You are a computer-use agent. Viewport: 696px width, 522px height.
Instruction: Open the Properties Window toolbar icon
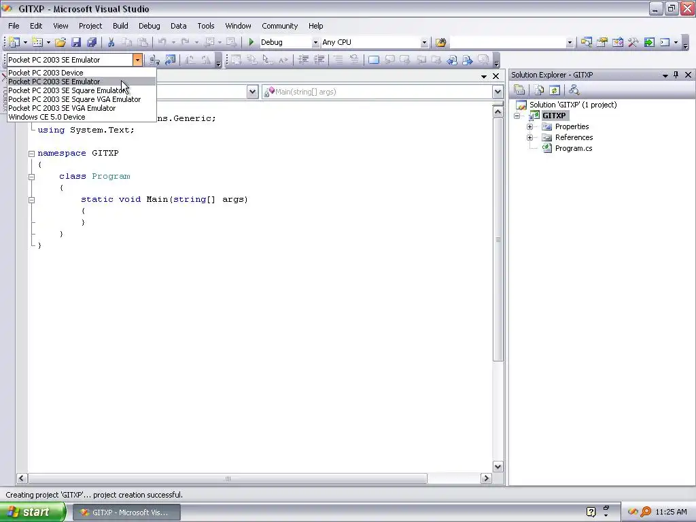tap(602, 42)
